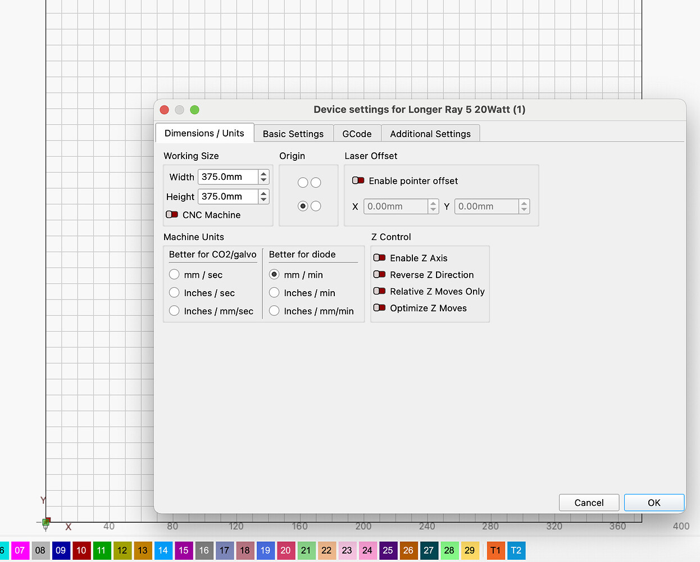This screenshot has height=562, width=700.
Task: Select mm / sec machine units
Action: coord(174,274)
